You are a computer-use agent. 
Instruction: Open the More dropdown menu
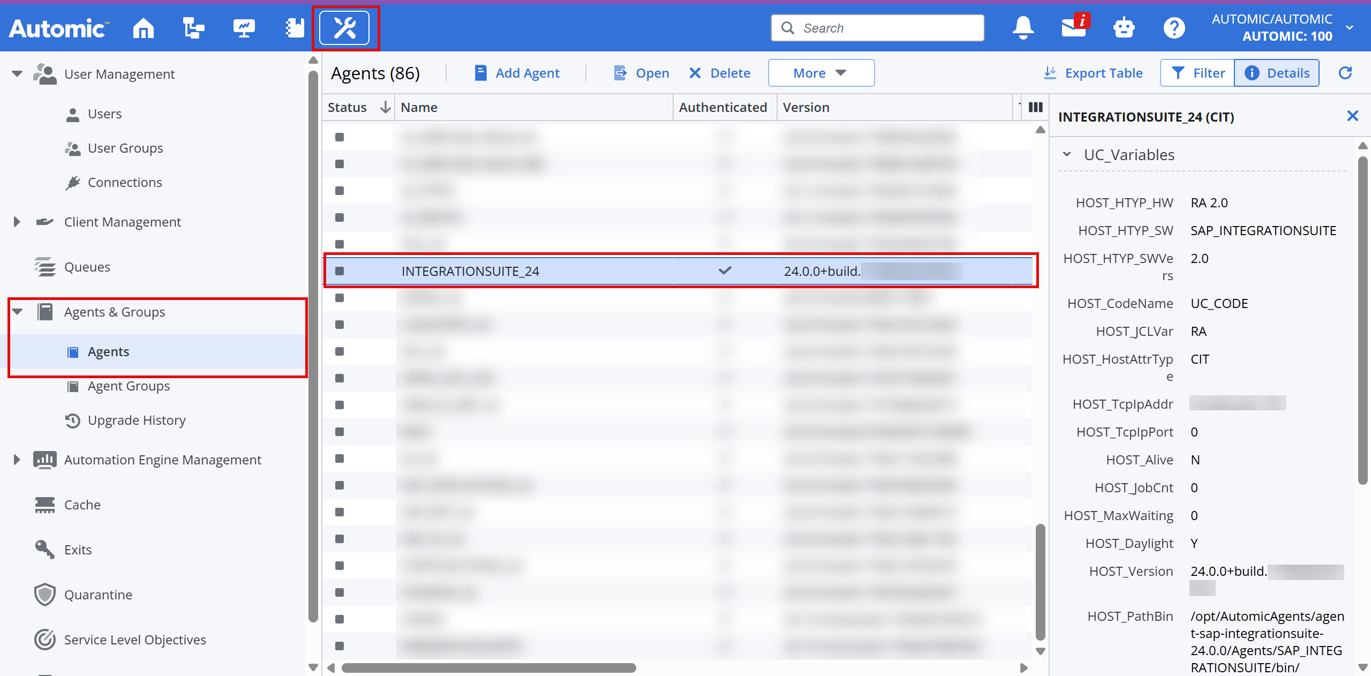[x=821, y=73]
